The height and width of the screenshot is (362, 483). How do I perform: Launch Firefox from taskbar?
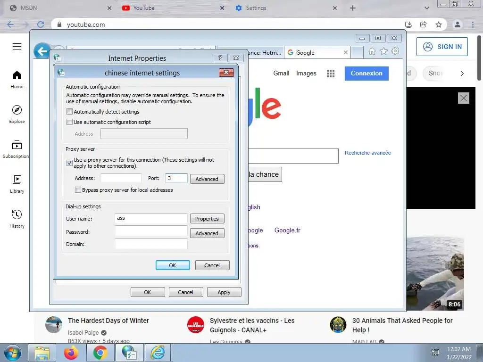tap(71, 353)
